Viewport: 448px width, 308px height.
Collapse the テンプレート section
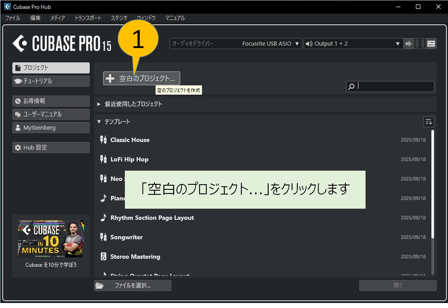(99, 121)
